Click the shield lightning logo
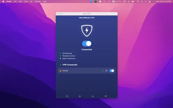The image size is (173, 108). click(87, 31)
